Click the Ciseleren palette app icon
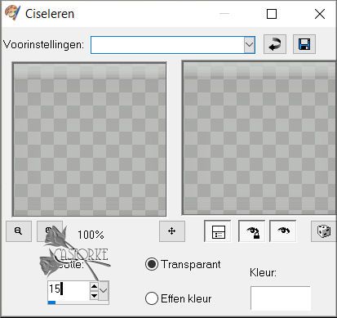Screen dimensions: 337x318 tap(12, 13)
